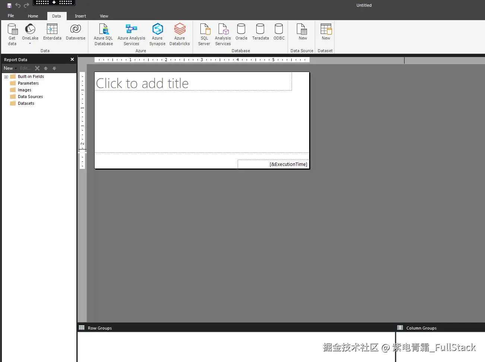This screenshot has width=485, height=362.
Task: Move the selected item up
Action: 46,68
